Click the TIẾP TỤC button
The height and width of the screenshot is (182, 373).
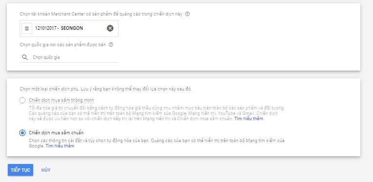20,170
